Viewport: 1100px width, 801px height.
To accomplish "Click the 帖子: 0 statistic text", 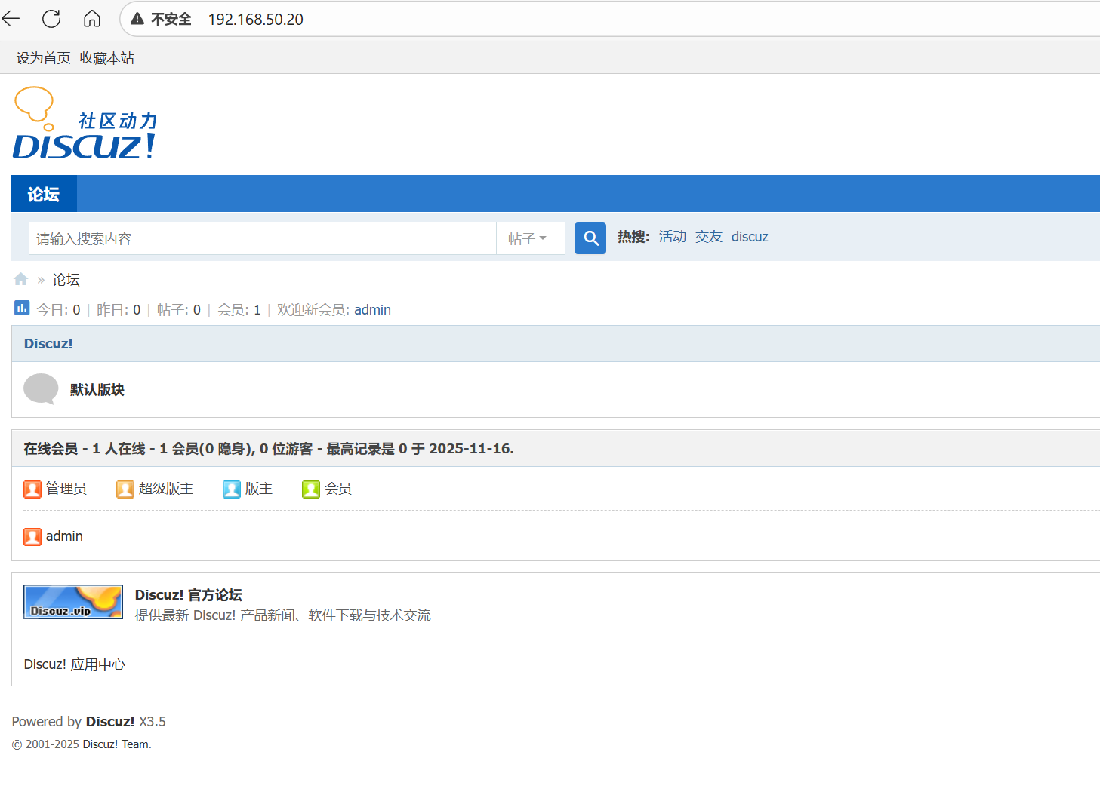I will tap(179, 310).
